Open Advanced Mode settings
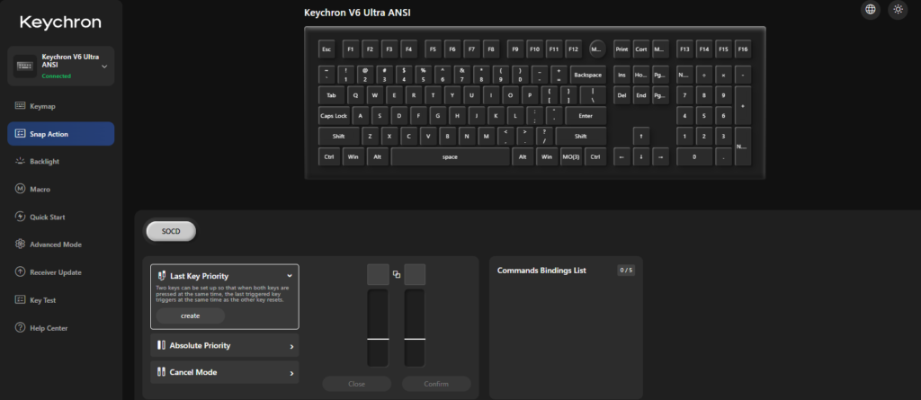The height and width of the screenshot is (400, 921). point(61,244)
